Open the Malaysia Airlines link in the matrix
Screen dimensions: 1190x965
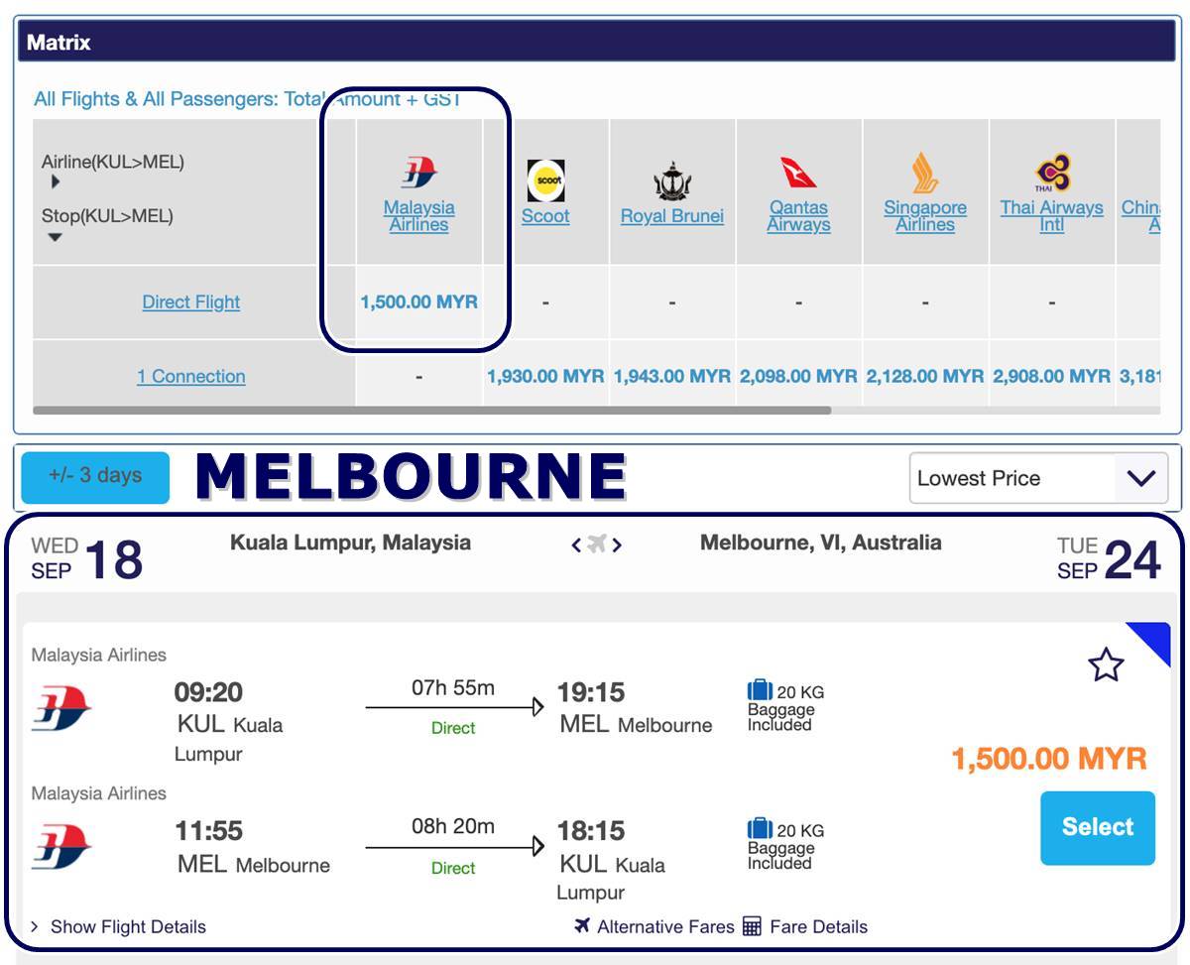tap(418, 216)
